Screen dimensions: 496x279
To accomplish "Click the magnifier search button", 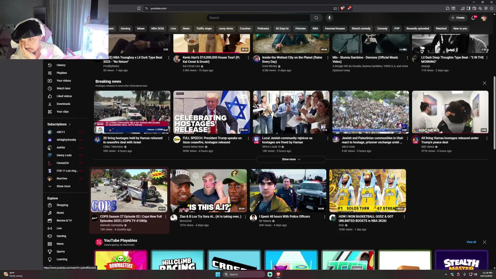I will [x=316, y=18].
